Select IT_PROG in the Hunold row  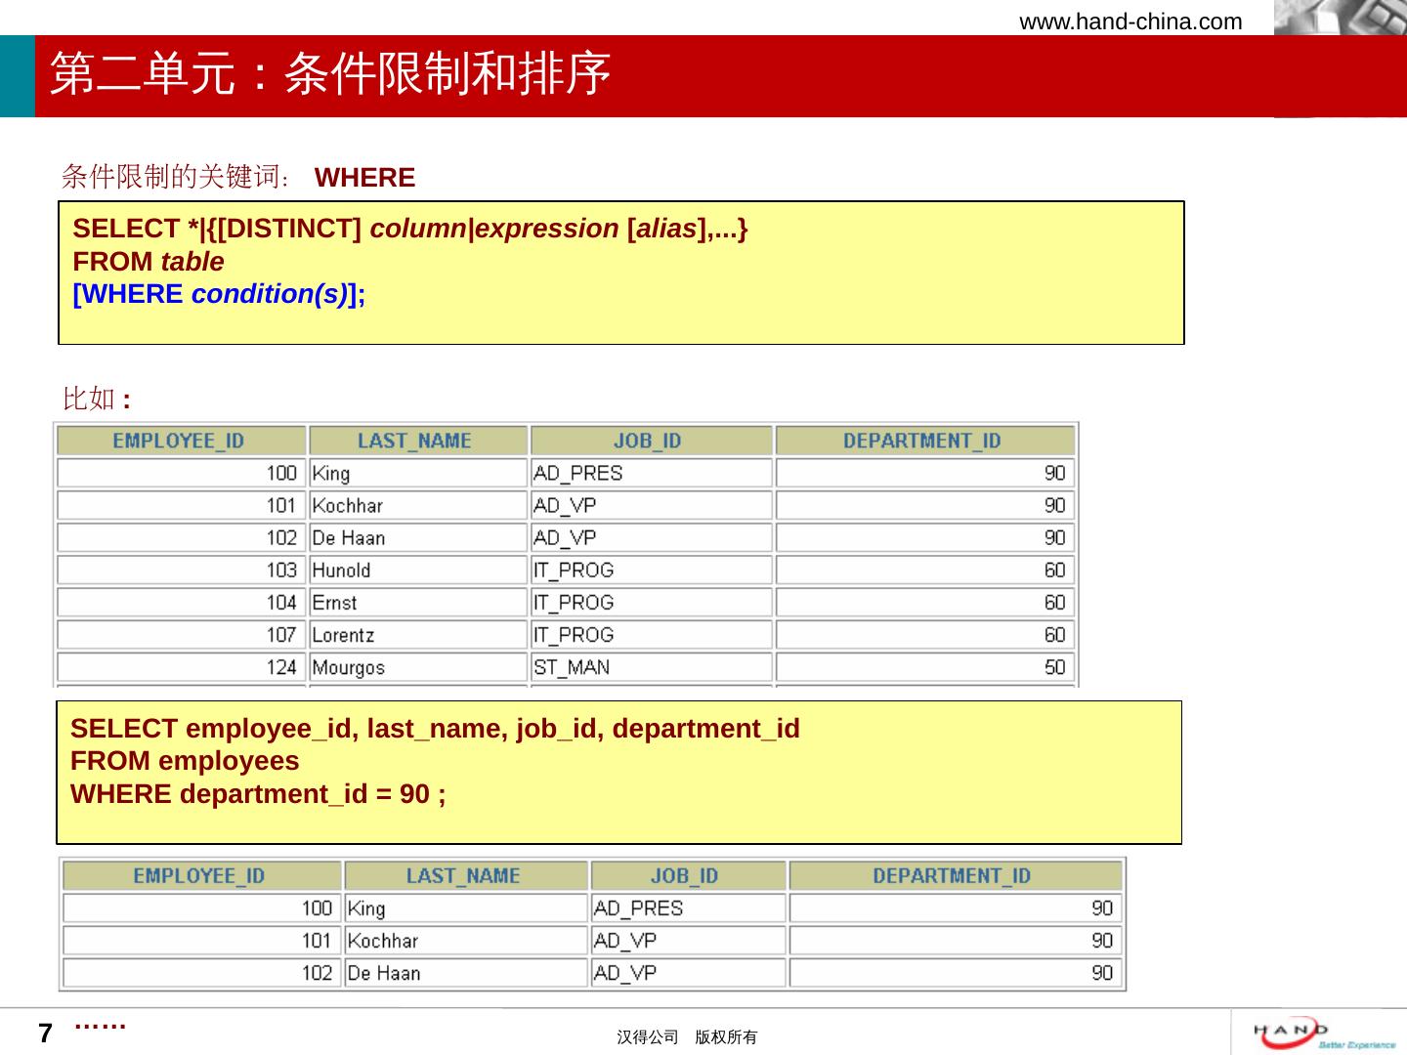click(651, 570)
